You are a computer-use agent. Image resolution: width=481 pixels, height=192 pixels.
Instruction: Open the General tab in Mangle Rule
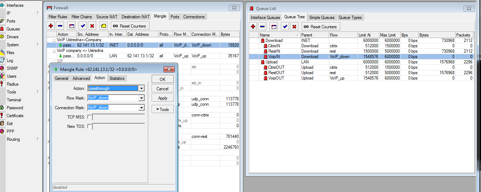[x=62, y=78]
